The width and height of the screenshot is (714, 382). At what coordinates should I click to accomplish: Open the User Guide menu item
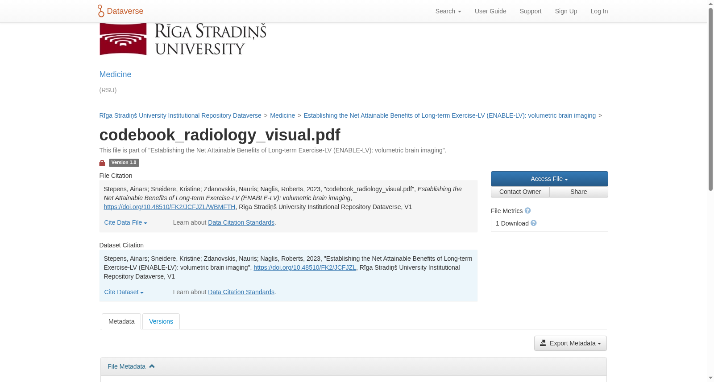point(490,11)
